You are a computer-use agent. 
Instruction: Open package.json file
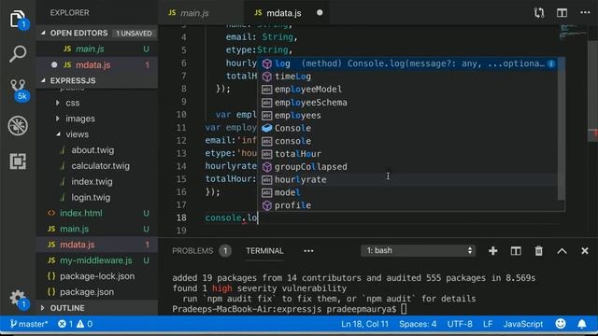point(97,292)
